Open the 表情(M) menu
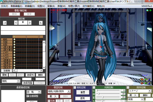The image size is (153, 102). click(x=61, y=6)
